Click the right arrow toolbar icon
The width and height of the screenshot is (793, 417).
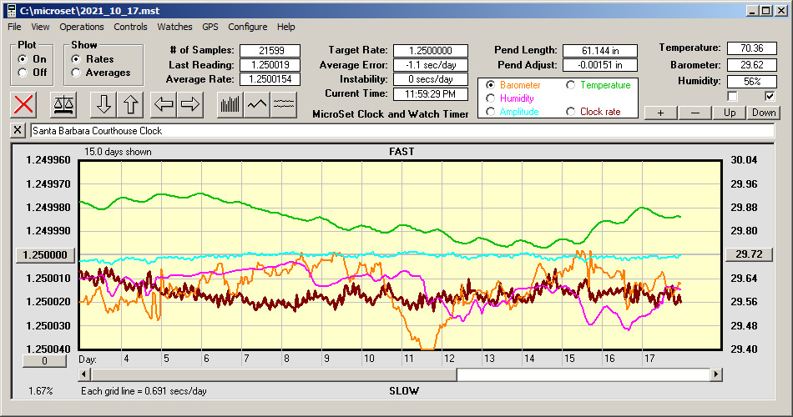[x=190, y=104]
